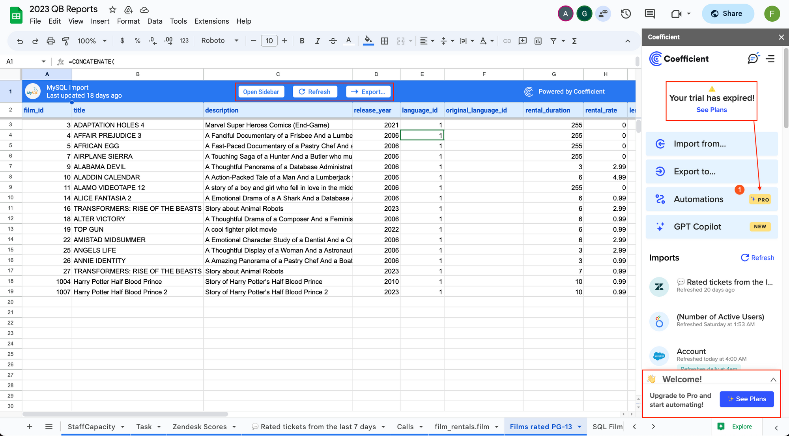
Task: Open the functions sigma icon
Action: point(574,41)
